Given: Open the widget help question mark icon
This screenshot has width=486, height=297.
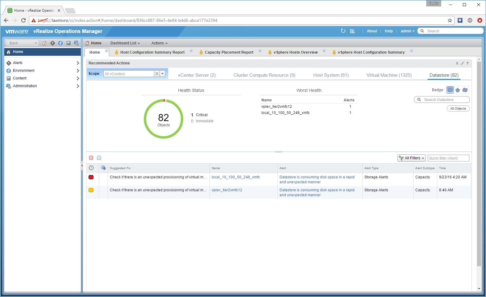Looking at the screenshot, I should point(467,63).
